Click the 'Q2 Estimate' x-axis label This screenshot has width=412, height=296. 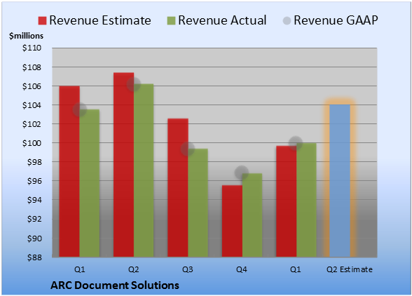[350, 269]
